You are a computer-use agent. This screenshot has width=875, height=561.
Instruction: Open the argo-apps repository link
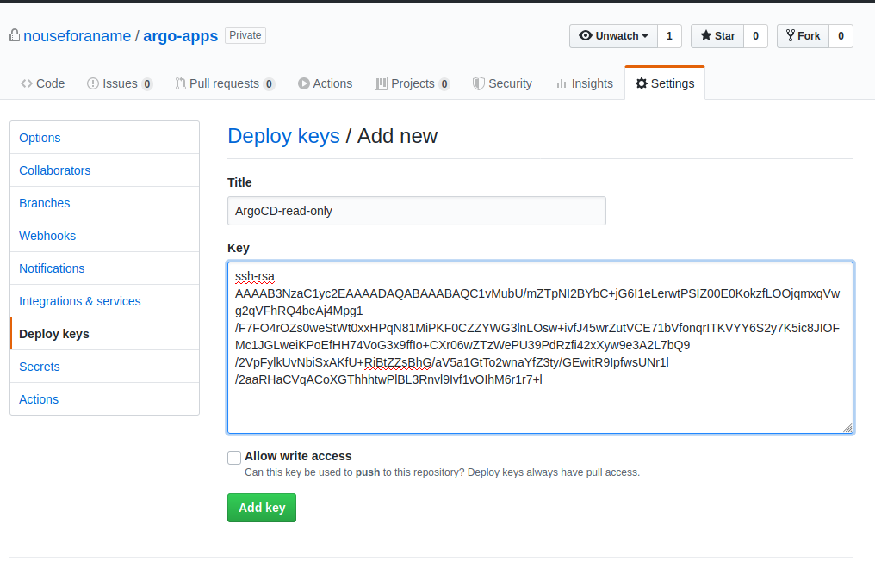tap(180, 36)
